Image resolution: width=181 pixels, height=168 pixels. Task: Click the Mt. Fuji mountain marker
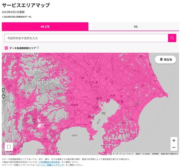34,121
